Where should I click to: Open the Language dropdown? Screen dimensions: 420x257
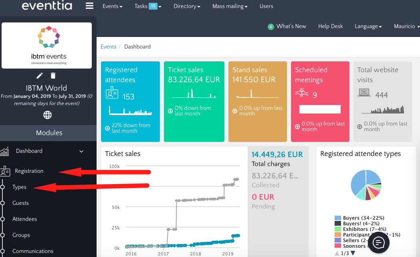point(368,26)
